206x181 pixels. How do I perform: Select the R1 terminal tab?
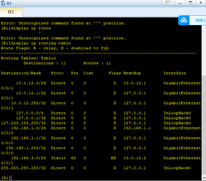click(11, 12)
